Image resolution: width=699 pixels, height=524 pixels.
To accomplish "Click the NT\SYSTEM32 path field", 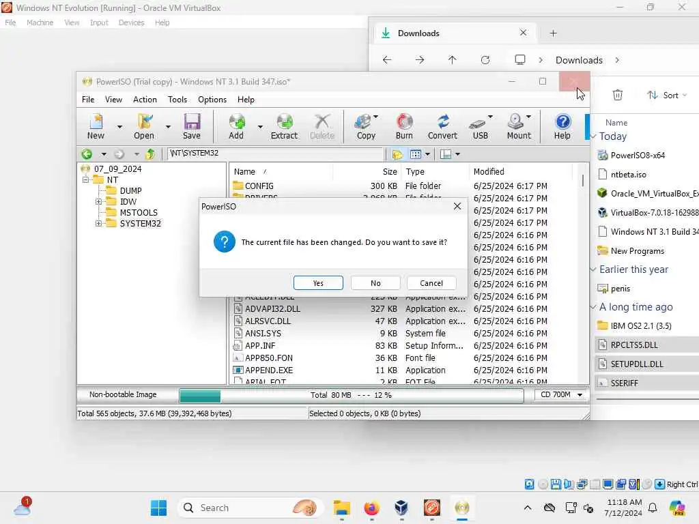I will pos(275,154).
